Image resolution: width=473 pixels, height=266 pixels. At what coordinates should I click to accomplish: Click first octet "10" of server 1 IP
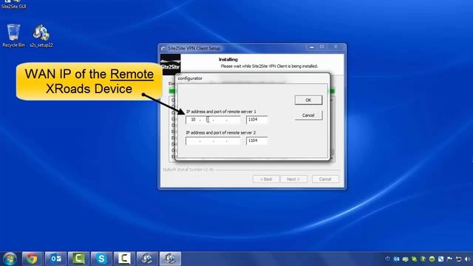pyautogui.click(x=193, y=120)
